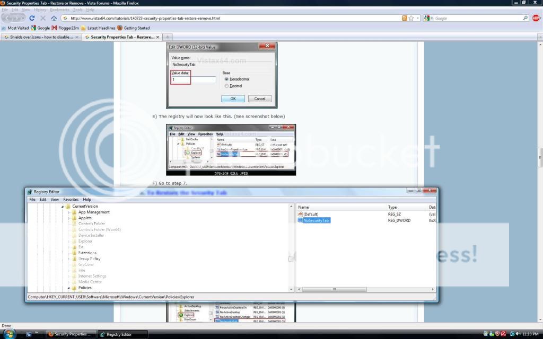Open the Registry Editor Help menu
Screen dimensions: 543x339
pyautogui.click(x=87, y=200)
